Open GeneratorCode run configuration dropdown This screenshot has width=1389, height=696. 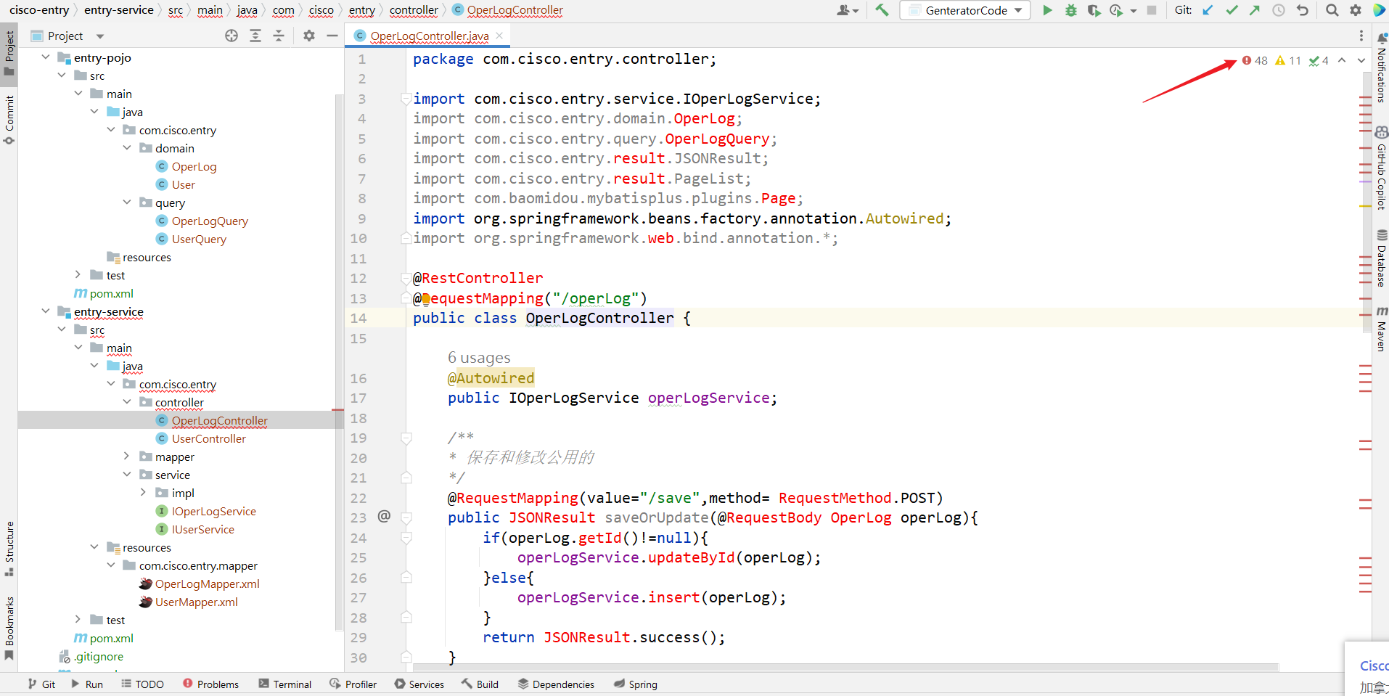967,10
